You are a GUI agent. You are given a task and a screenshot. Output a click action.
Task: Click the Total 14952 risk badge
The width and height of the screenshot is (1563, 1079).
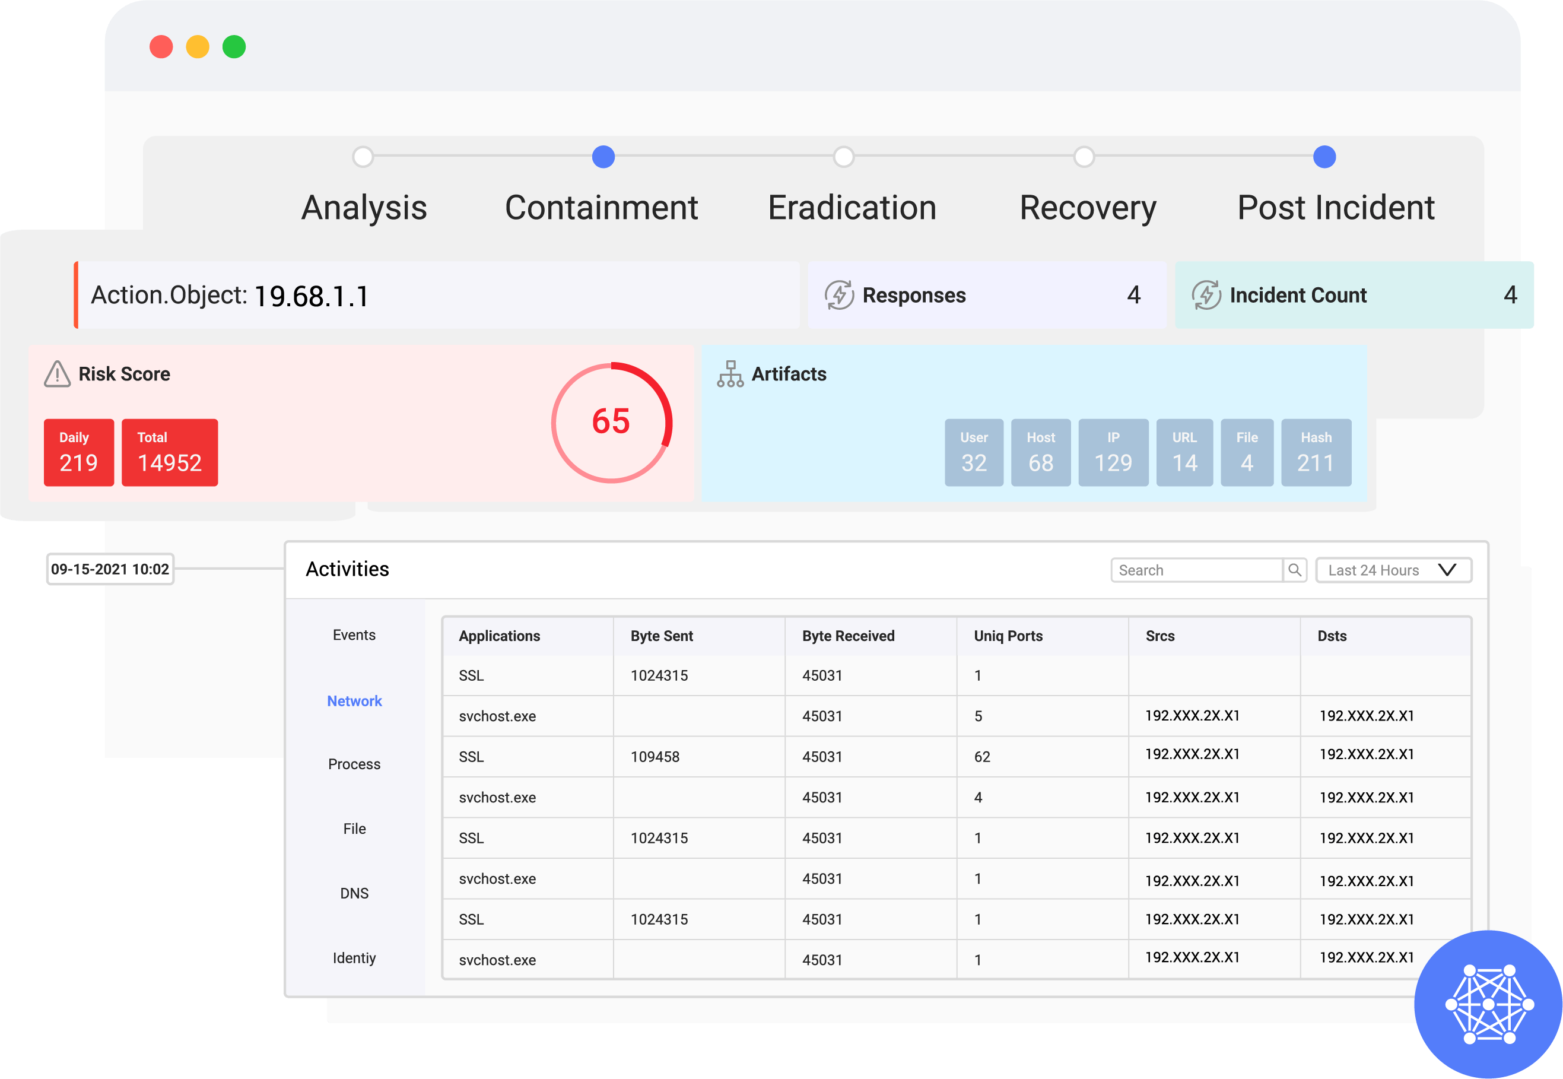click(169, 452)
